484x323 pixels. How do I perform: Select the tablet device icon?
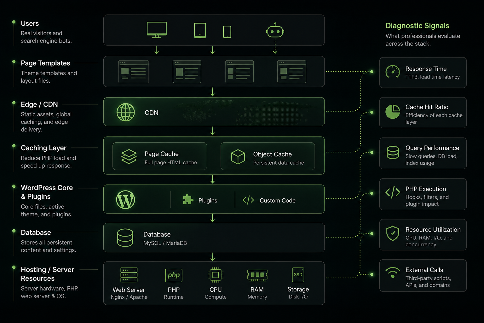pyautogui.click(x=200, y=30)
